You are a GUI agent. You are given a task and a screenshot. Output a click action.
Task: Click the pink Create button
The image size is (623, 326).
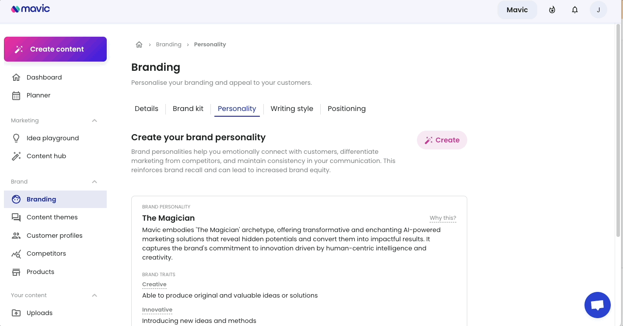pos(442,140)
